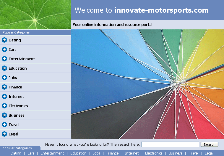Click the arrow icon beside Jobs
This screenshot has height=156, width=224.
tap(4, 78)
